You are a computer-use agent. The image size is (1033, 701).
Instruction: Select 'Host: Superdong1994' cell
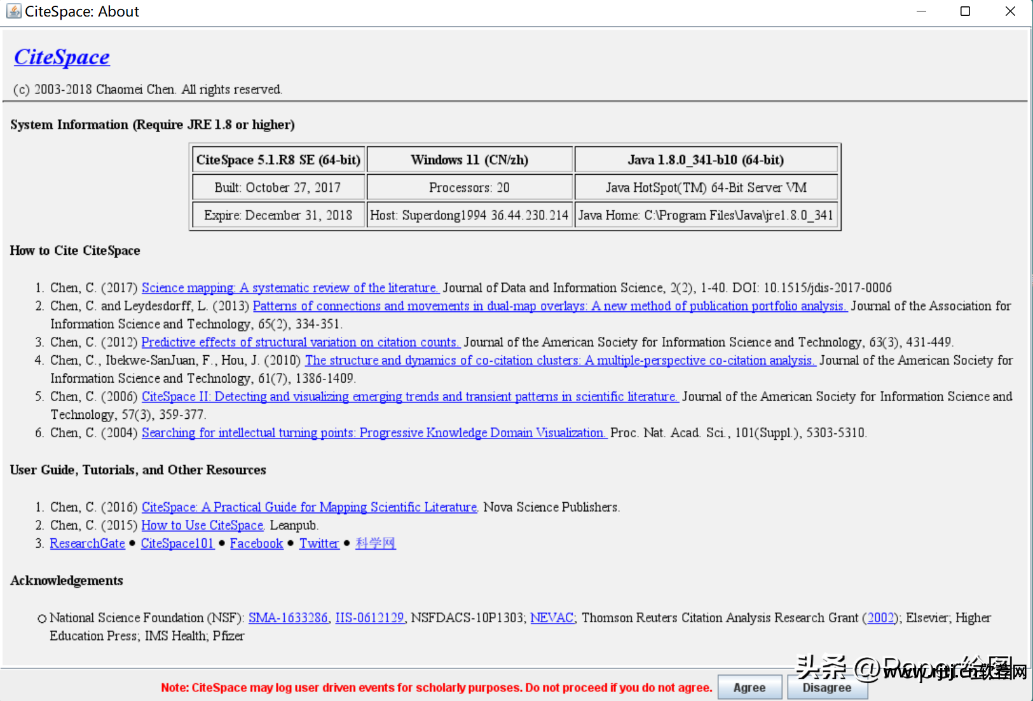[470, 215]
